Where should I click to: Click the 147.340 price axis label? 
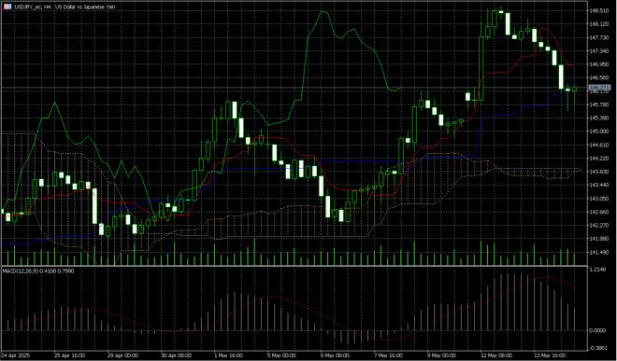point(599,50)
